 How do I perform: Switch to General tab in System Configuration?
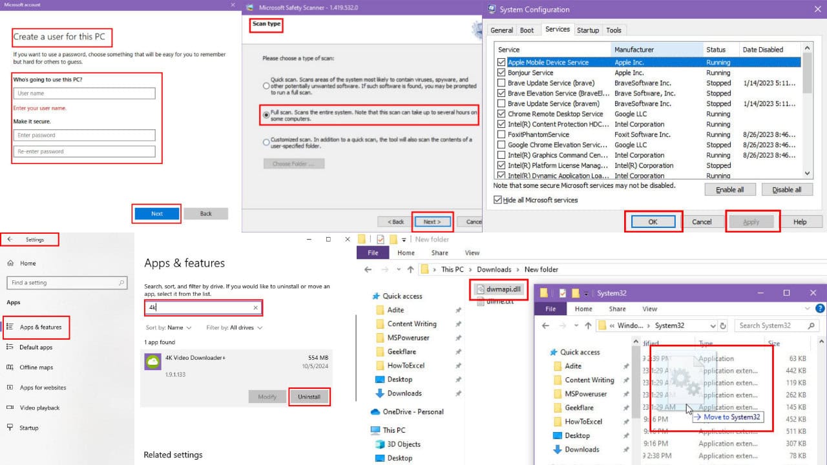(501, 30)
